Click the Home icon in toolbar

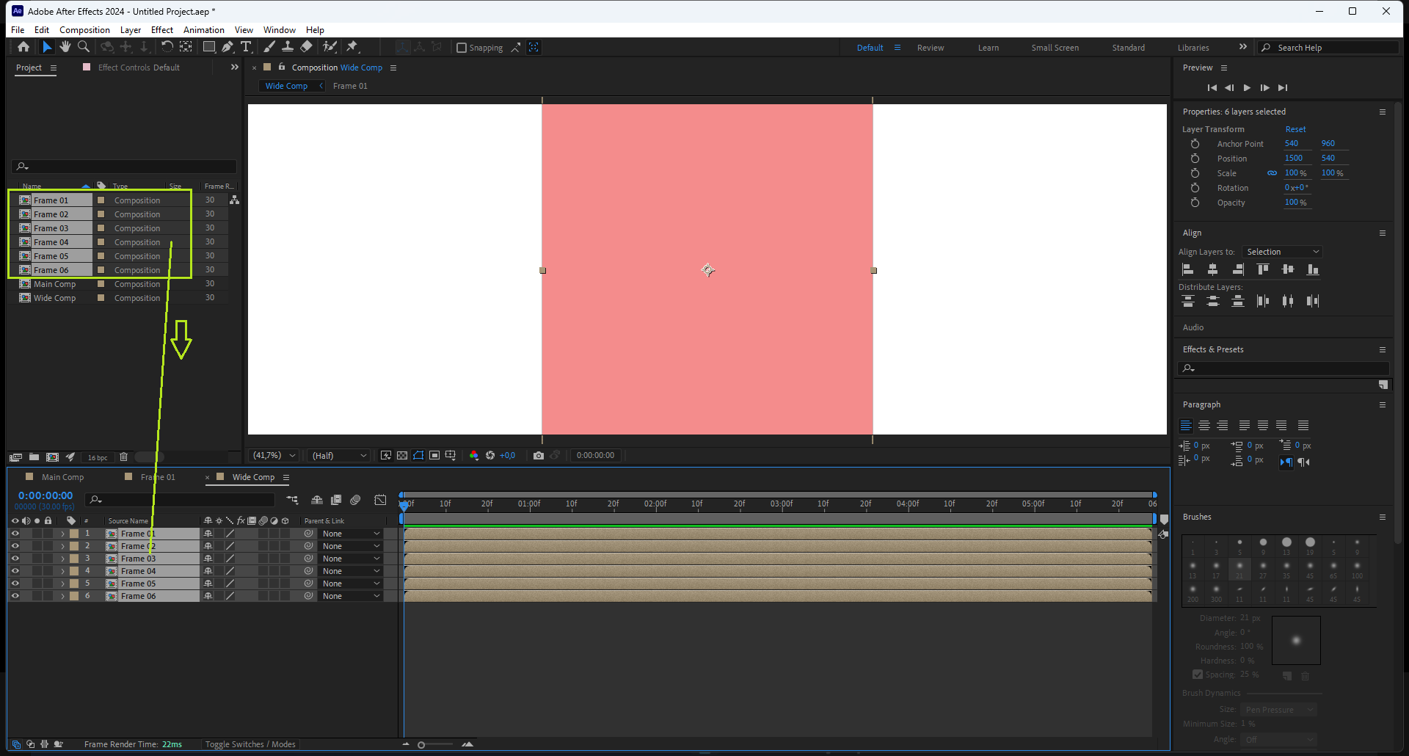point(23,47)
